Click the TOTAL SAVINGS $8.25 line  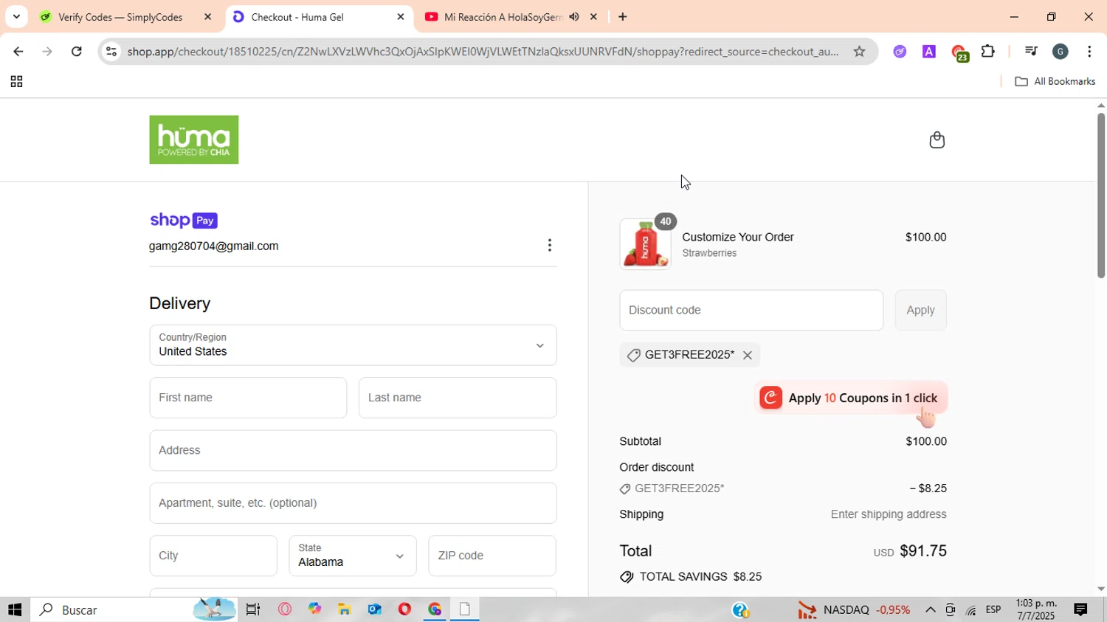[691, 577]
